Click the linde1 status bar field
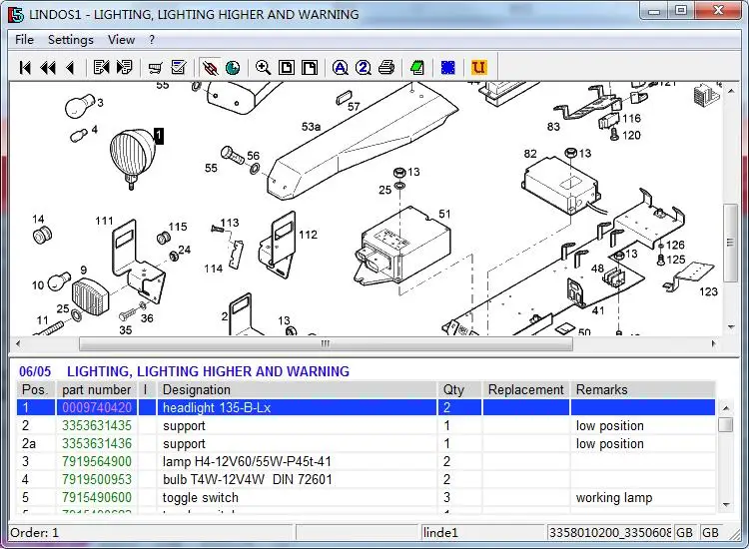Image resolution: width=749 pixels, height=549 pixels. [x=483, y=532]
